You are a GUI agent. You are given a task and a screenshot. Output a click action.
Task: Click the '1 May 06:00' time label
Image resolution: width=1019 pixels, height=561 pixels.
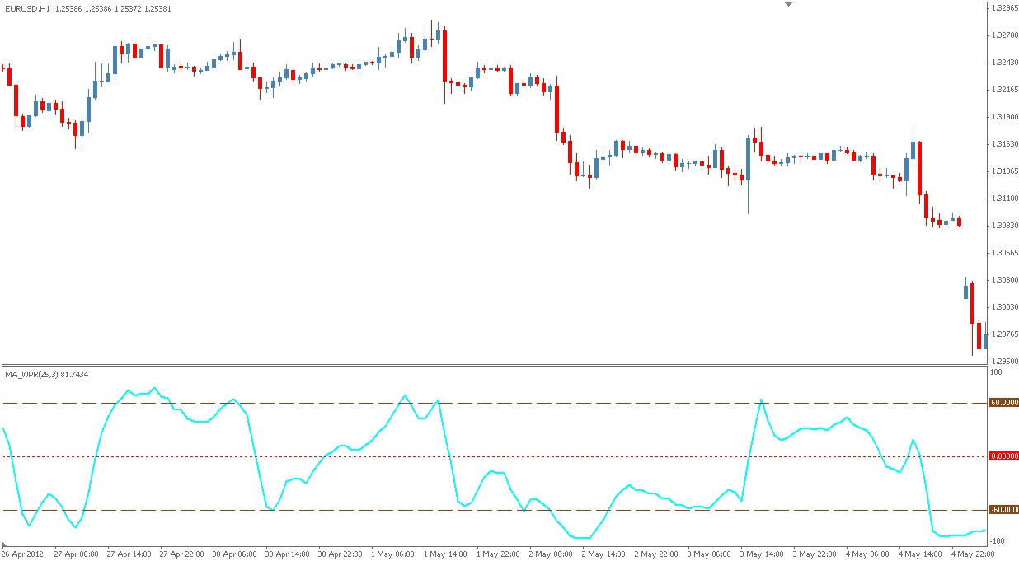pos(394,554)
